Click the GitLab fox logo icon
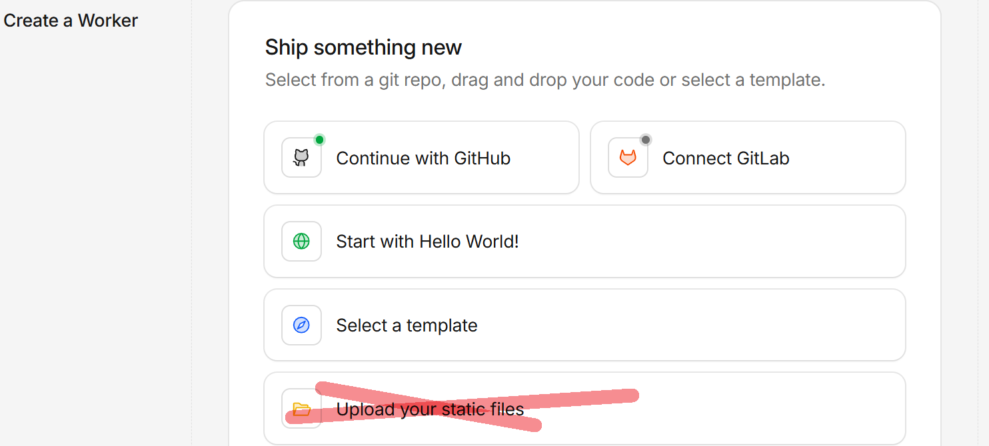 pyautogui.click(x=628, y=158)
